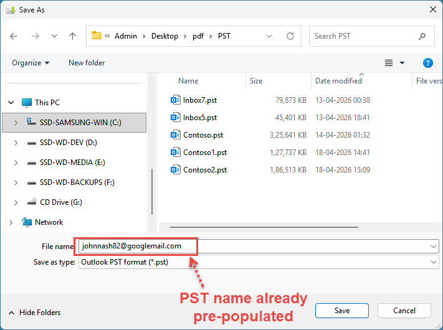
Task: Select the Inbox7.pst file name
Action: (x=200, y=100)
